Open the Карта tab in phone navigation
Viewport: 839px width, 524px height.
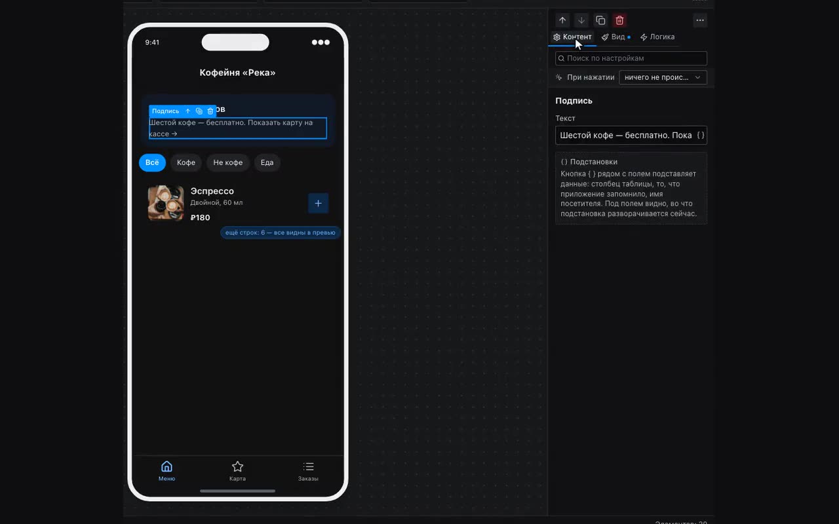(x=237, y=471)
